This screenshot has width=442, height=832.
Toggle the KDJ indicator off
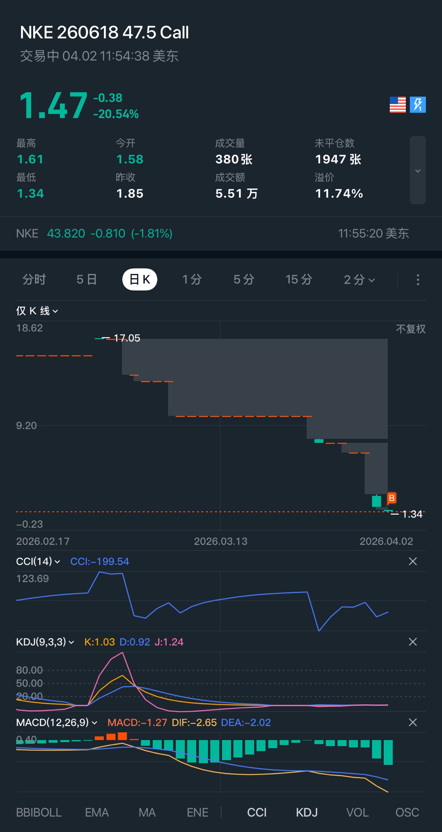(x=307, y=812)
